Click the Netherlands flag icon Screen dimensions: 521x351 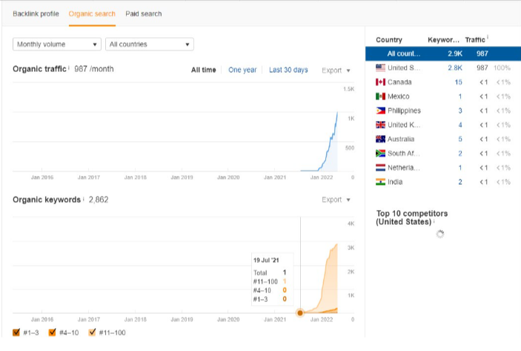pos(381,168)
